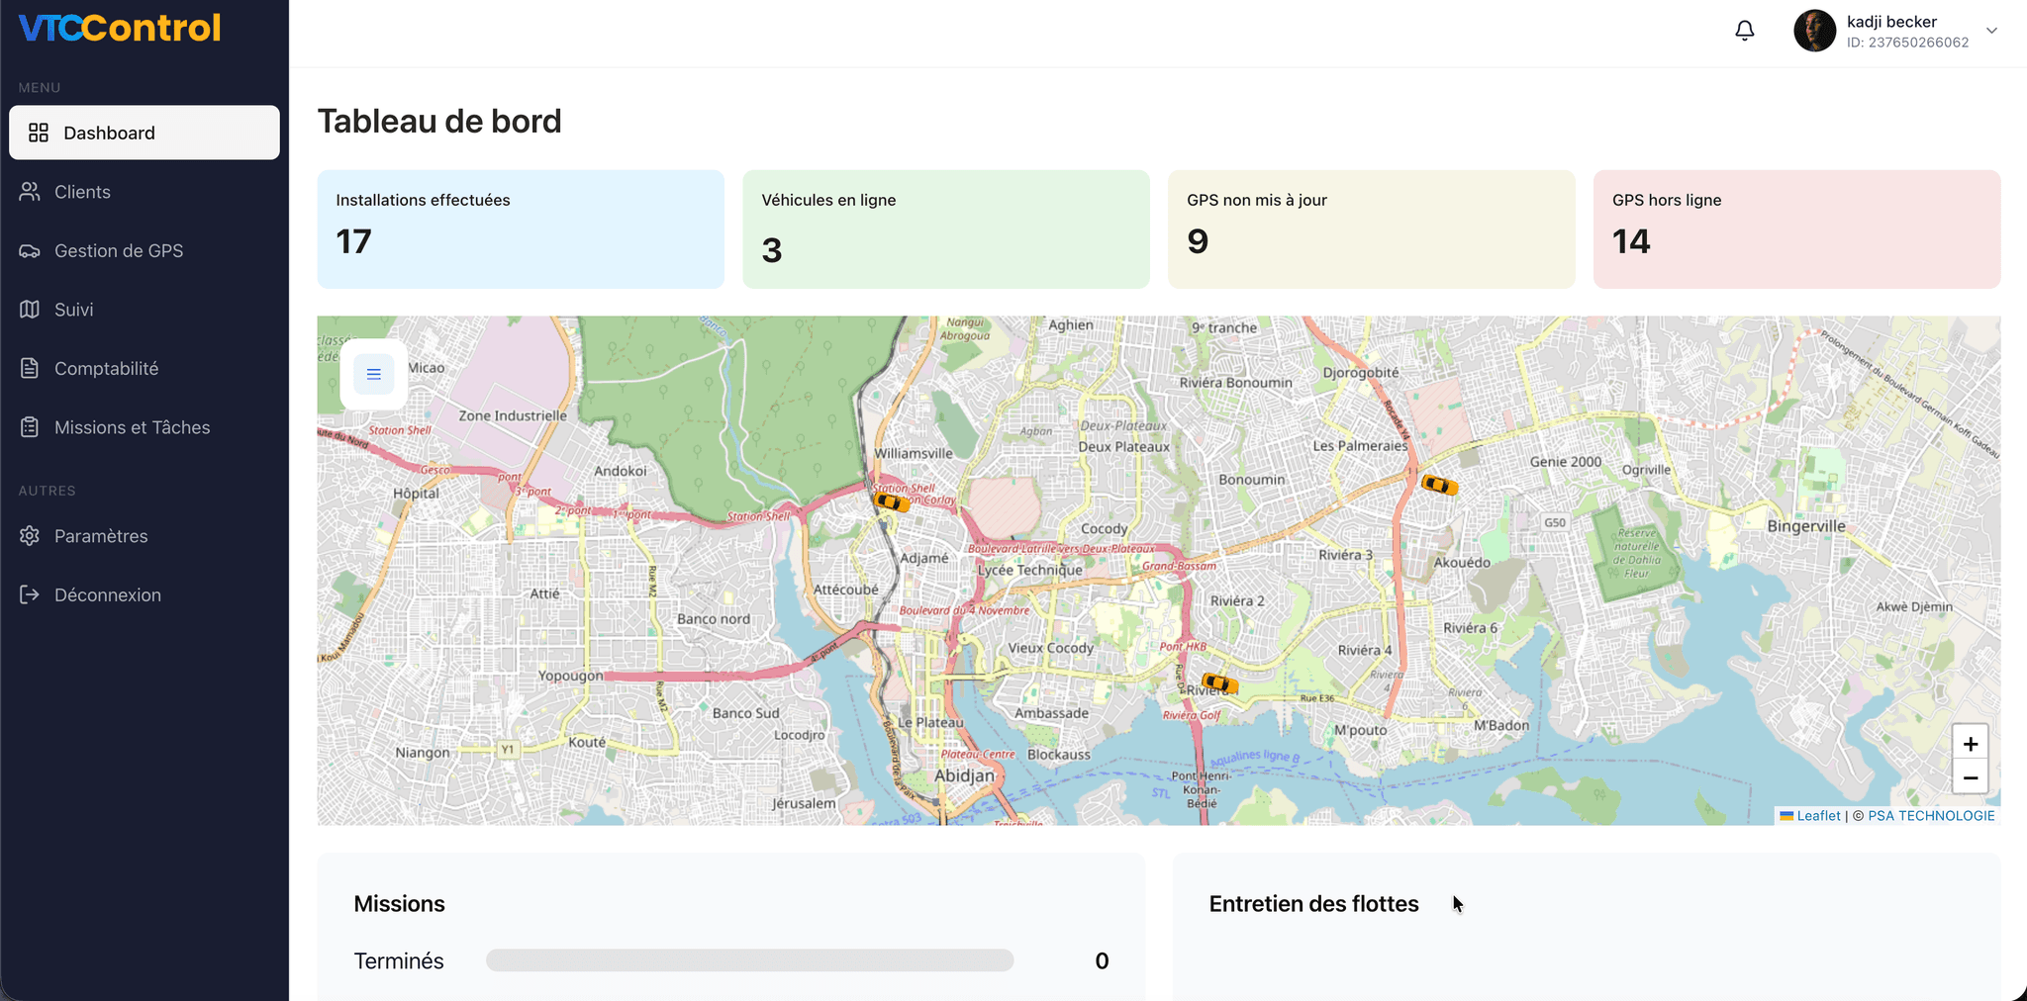This screenshot has width=2027, height=1001.
Task: Open the Clients menu item
Action: coord(82,192)
